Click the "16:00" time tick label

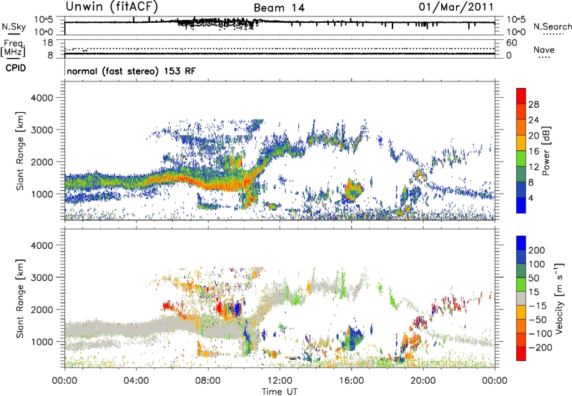pos(351,381)
